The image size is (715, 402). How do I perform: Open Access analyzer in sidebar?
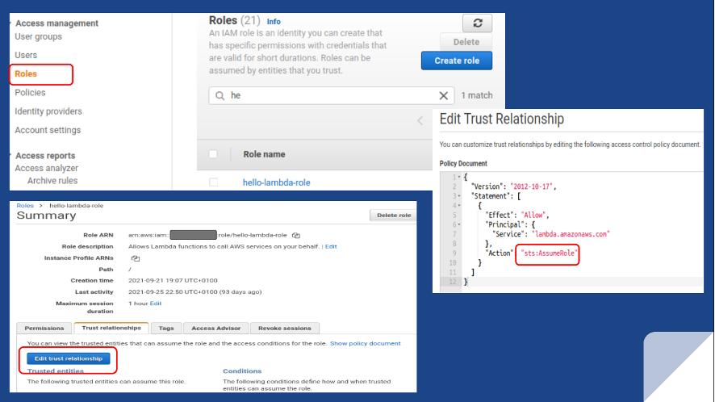click(47, 168)
